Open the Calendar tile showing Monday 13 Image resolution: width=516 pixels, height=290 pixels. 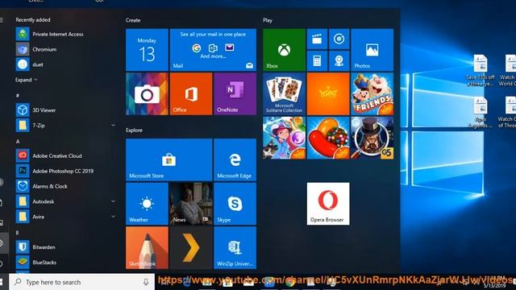(x=147, y=50)
